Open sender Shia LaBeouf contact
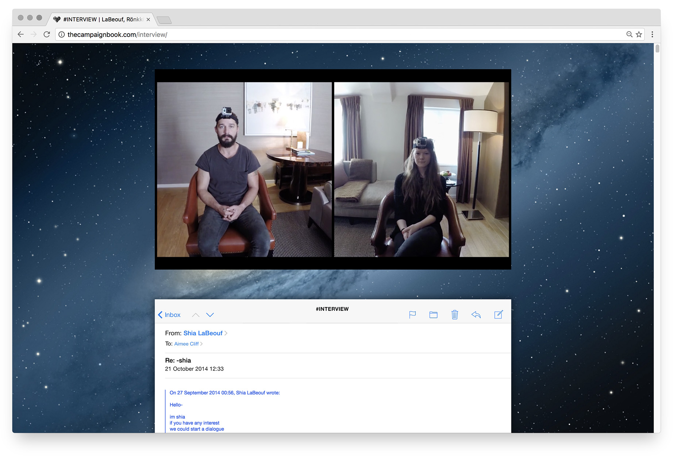The height and width of the screenshot is (464, 673). pyautogui.click(x=203, y=333)
